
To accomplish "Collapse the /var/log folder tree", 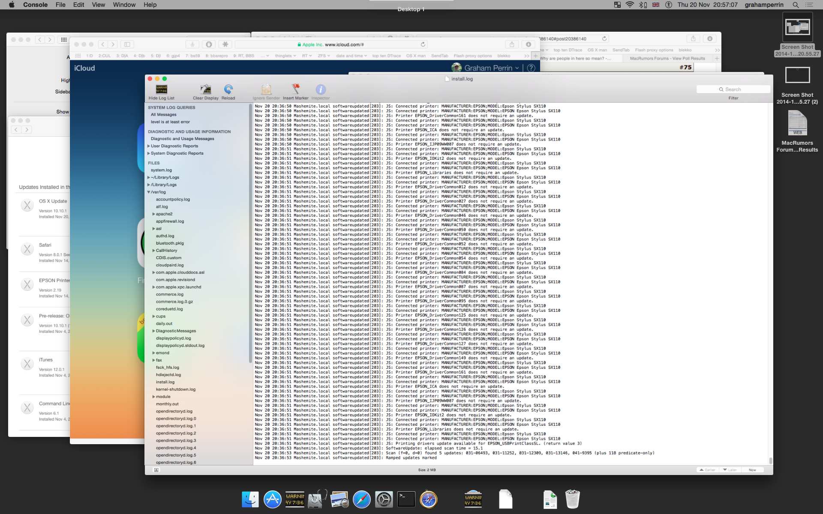I will (x=149, y=192).
